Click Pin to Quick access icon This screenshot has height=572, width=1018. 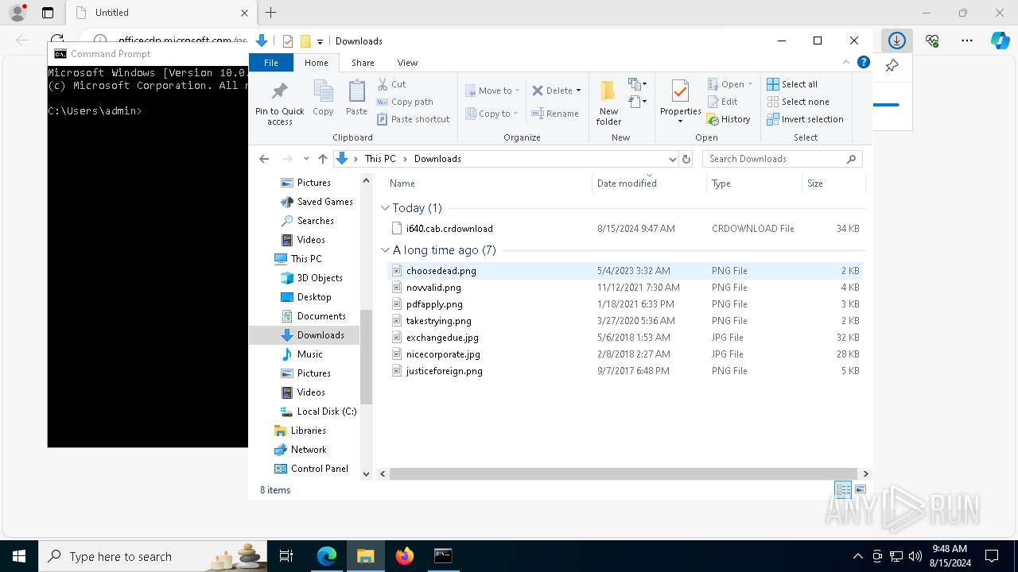point(279,102)
